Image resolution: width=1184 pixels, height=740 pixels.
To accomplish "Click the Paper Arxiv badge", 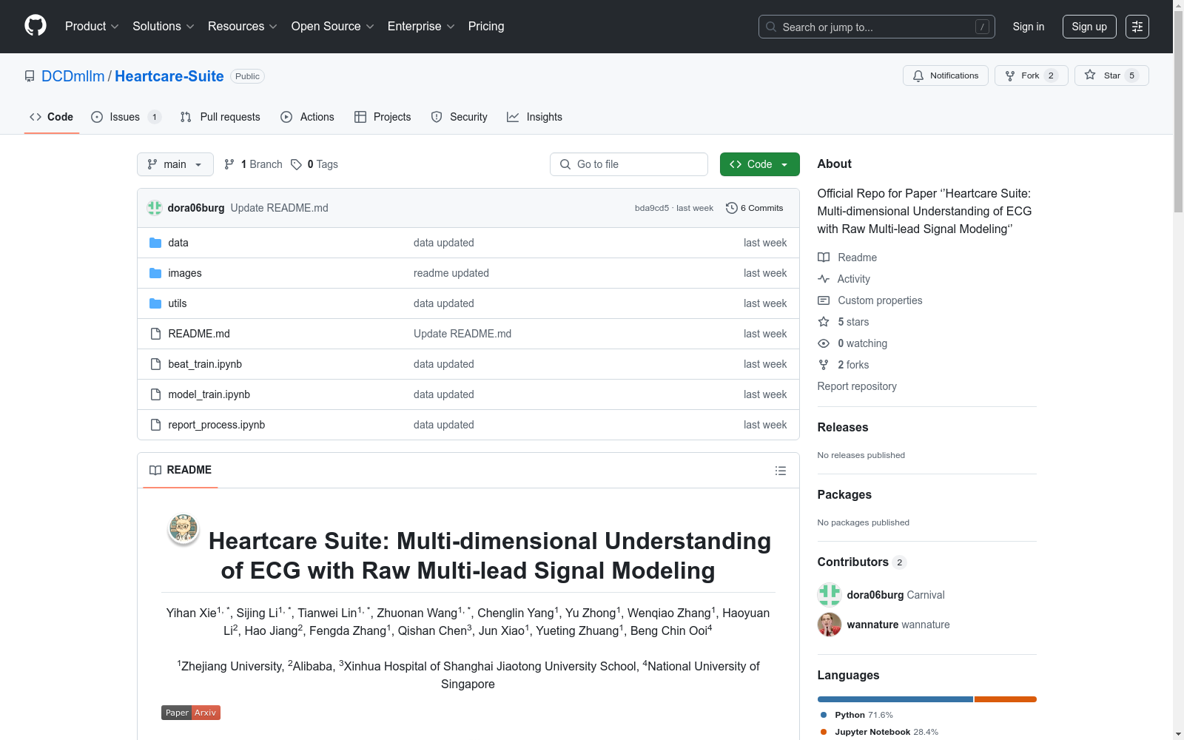I will tap(191, 713).
